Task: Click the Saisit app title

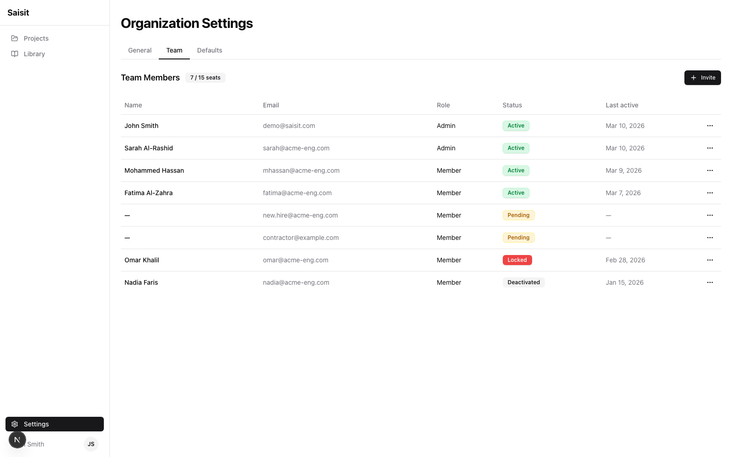Action: pos(18,13)
